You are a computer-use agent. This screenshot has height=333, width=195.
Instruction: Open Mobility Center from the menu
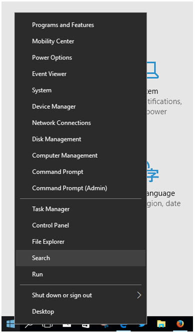(80, 41)
